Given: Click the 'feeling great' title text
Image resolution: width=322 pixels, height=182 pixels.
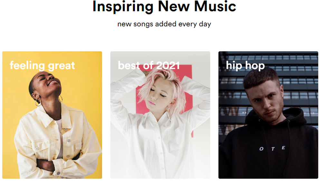Looking at the screenshot, I should click(x=42, y=66).
